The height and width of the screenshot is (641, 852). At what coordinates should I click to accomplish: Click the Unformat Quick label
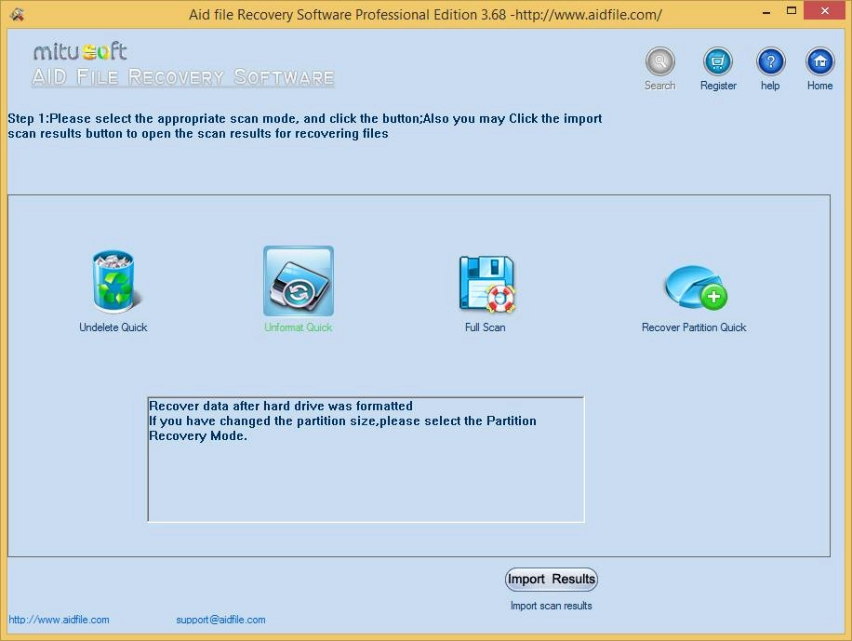point(298,327)
